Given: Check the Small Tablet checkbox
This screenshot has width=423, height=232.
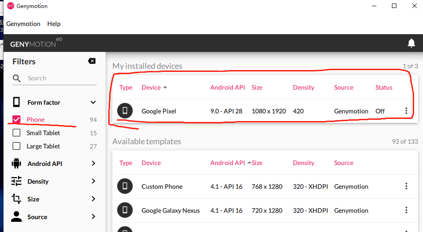Looking at the screenshot, I should (x=16, y=133).
